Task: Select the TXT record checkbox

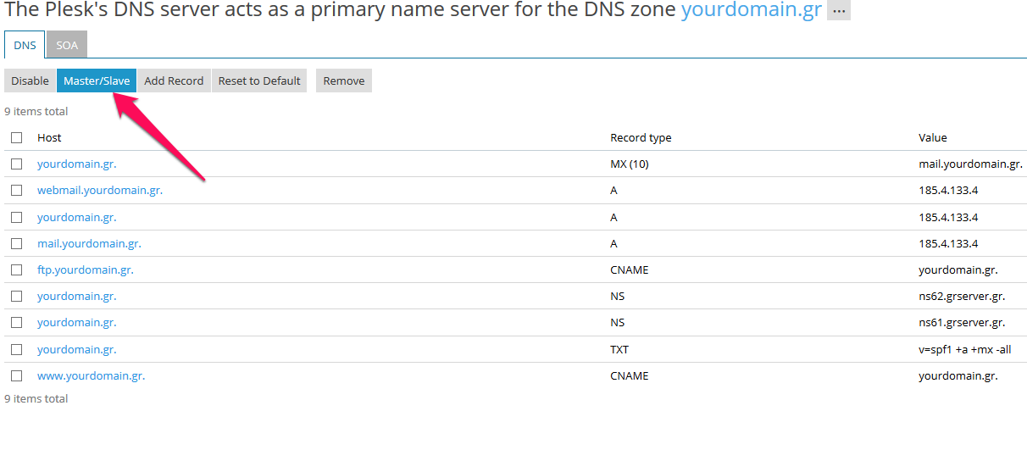Action: tap(17, 349)
